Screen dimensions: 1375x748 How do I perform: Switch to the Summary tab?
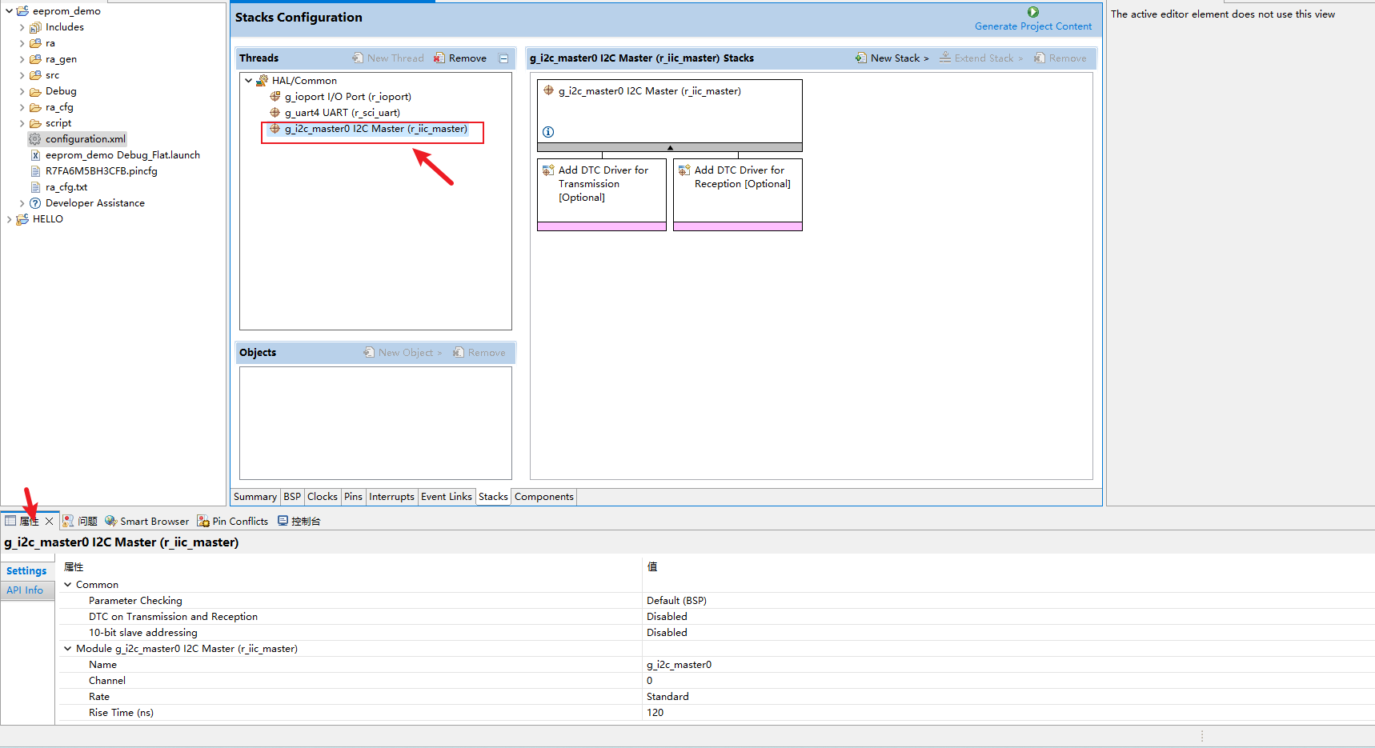click(255, 497)
